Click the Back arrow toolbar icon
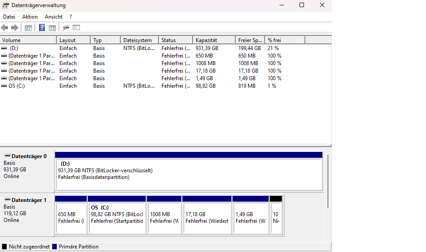The height and width of the screenshot is (252, 426). tap(4, 27)
